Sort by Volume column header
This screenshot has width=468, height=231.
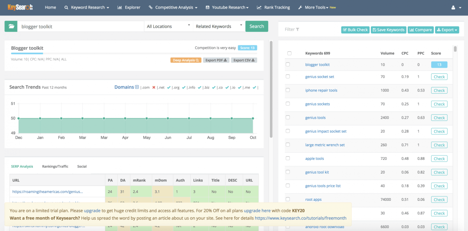(387, 53)
